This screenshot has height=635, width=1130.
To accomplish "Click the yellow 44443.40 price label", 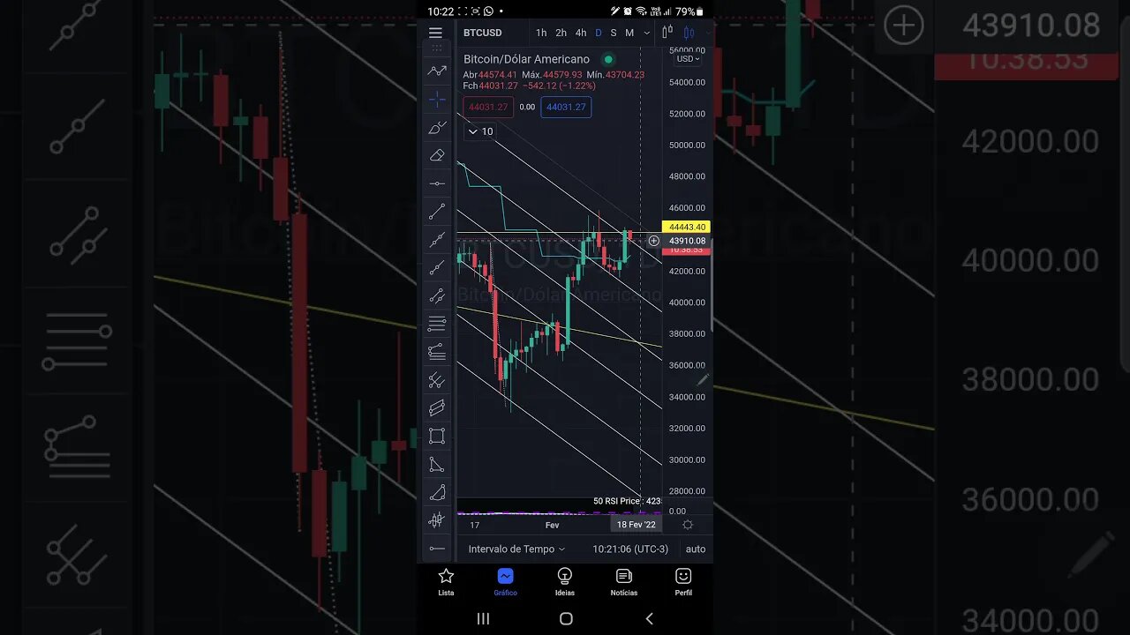I will [685, 228].
